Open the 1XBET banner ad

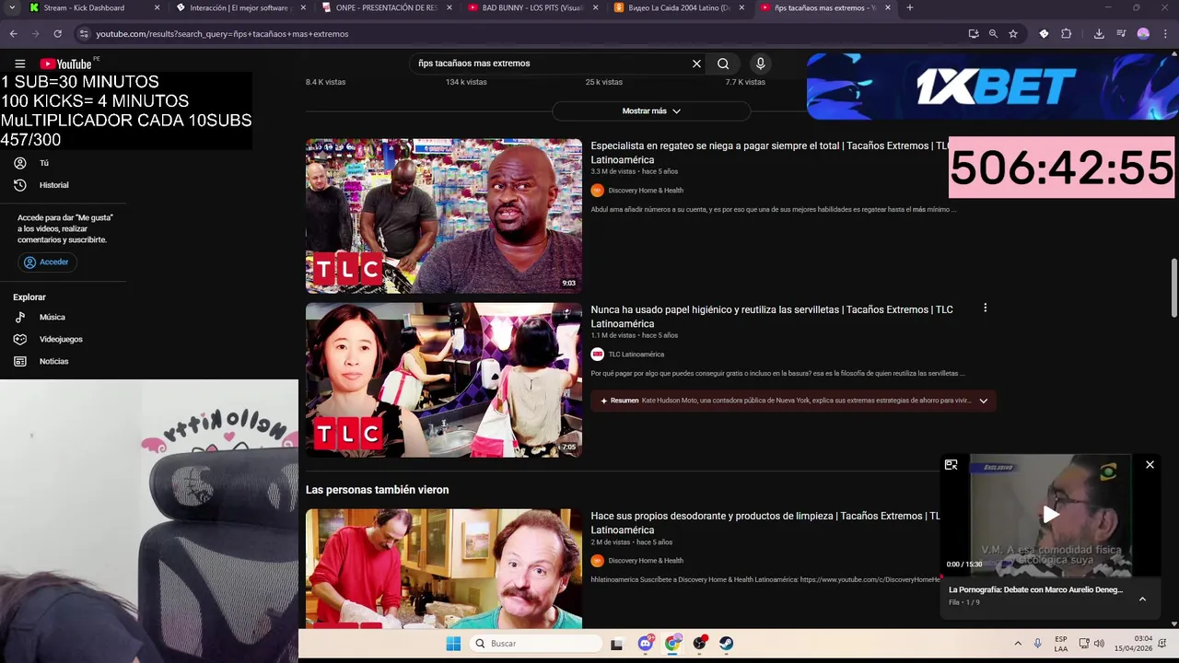point(991,87)
